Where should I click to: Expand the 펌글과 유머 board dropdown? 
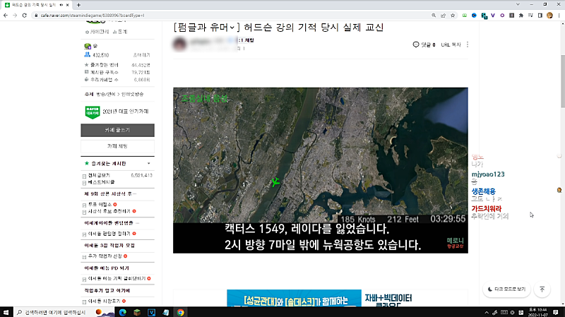click(x=234, y=28)
